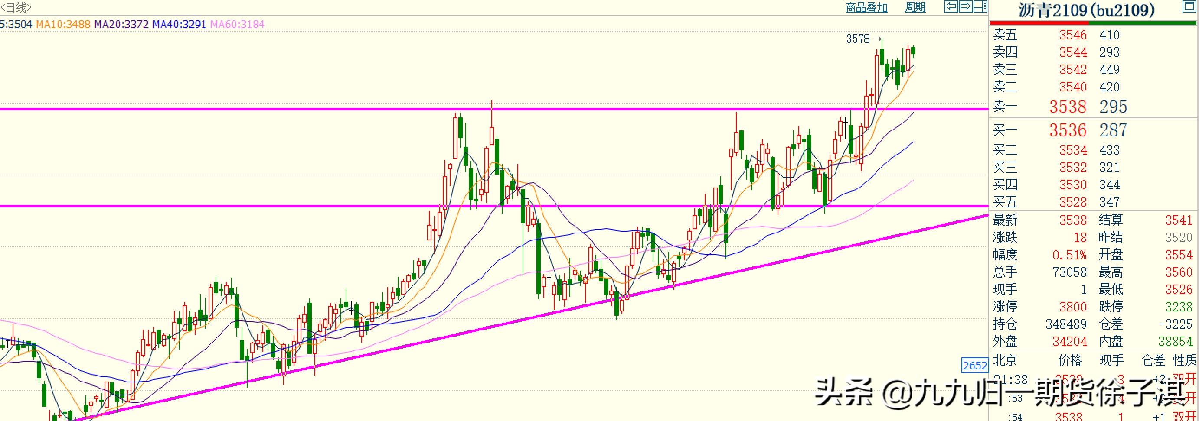This screenshot has width=1199, height=421.
Task: Click the 跌停 value 3238
Action: [1179, 307]
